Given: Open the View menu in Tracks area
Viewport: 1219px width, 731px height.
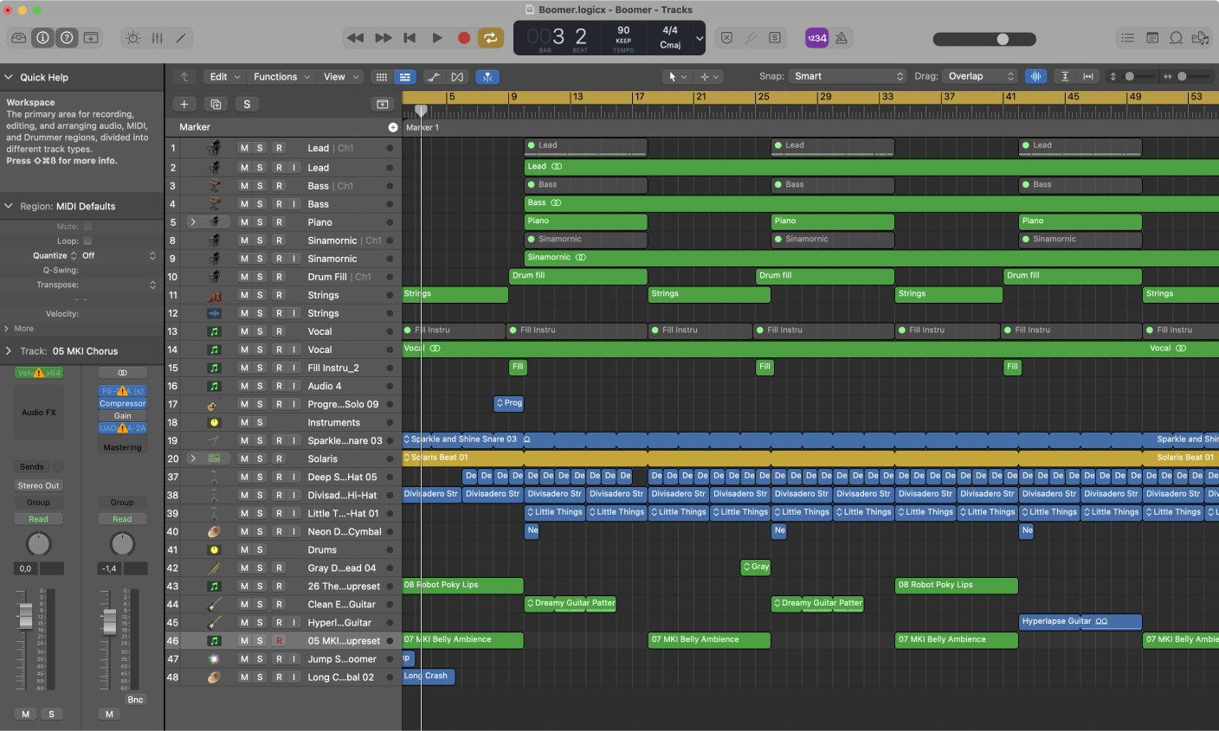Looking at the screenshot, I should [x=340, y=77].
